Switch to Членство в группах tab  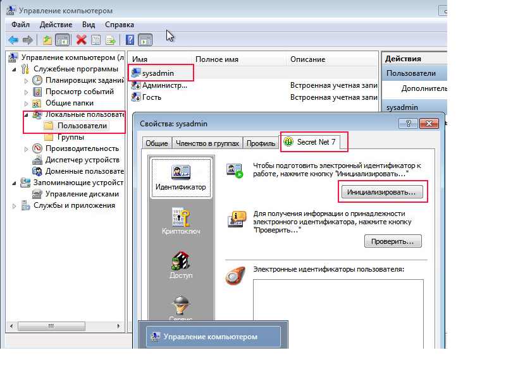pyautogui.click(x=207, y=143)
